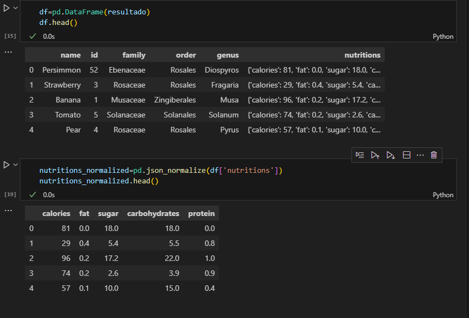Image resolution: width=469 pixels, height=318 pixels.
Task: Click carbohydrates value 22.0
Action: (172, 258)
